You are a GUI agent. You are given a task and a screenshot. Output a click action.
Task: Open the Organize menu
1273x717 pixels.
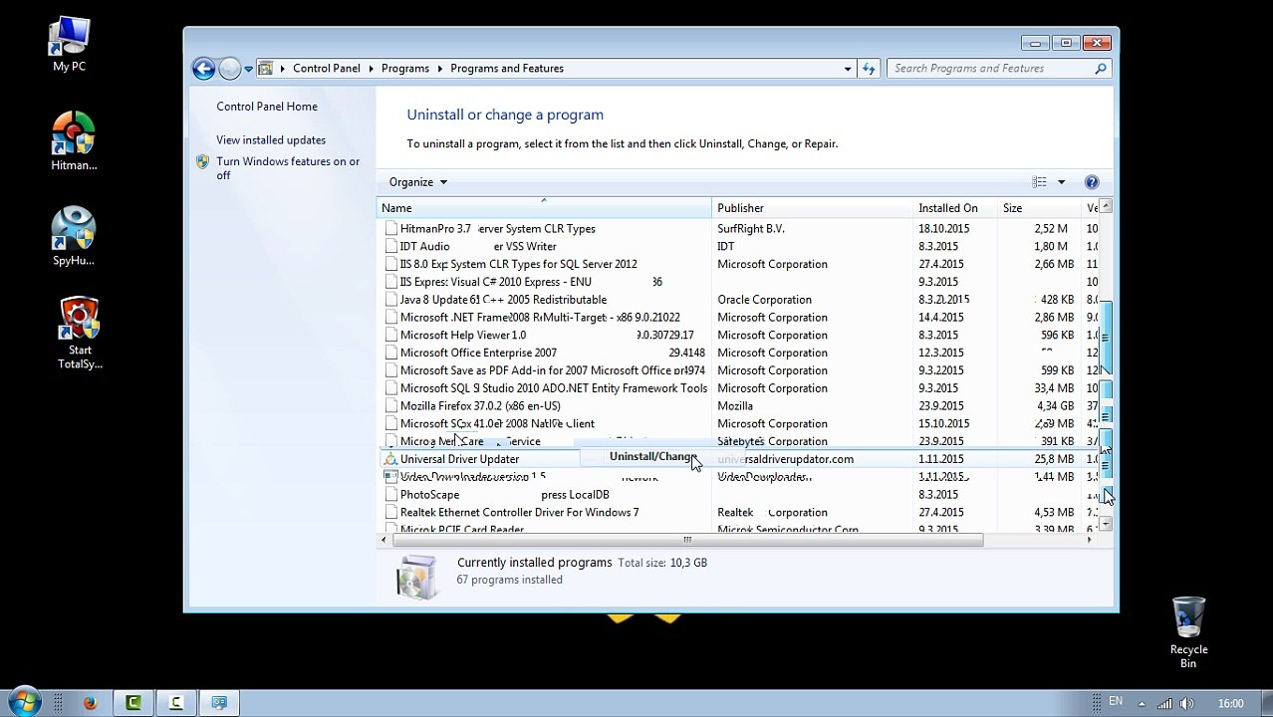(x=417, y=182)
